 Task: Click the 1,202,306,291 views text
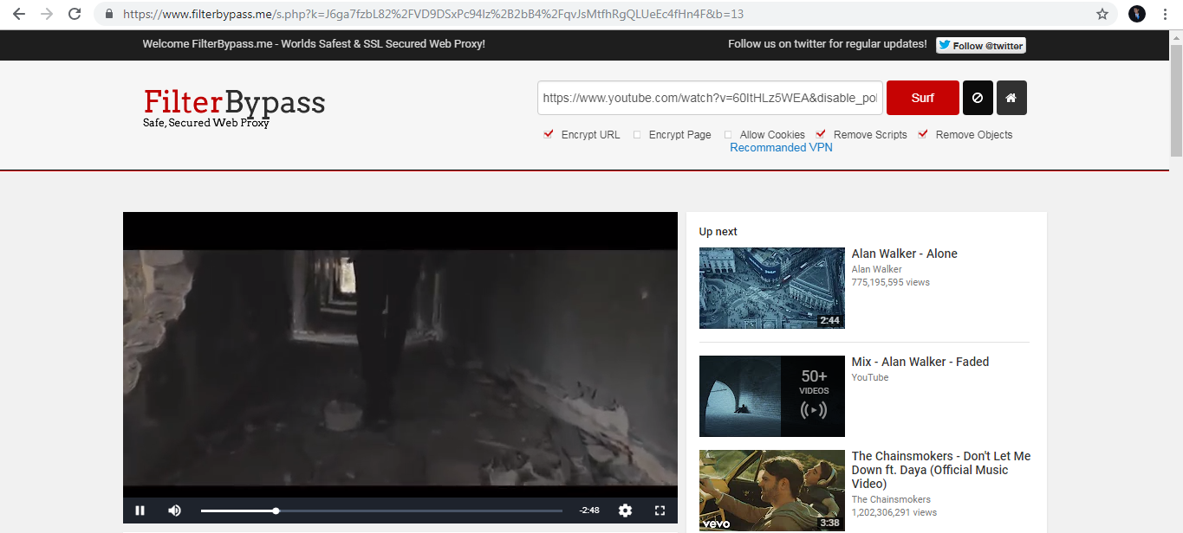coord(894,512)
